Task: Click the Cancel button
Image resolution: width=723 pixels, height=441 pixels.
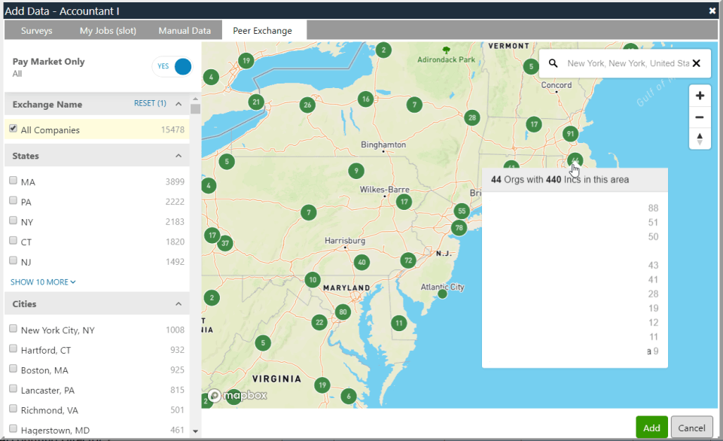Action: pos(691,427)
